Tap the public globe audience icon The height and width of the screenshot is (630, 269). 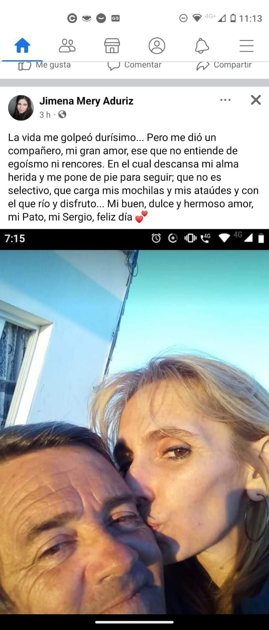62,115
